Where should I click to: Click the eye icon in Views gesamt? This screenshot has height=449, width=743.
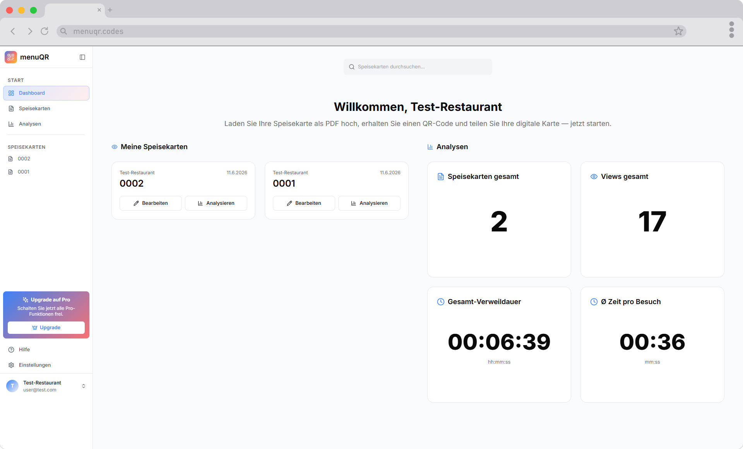pyautogui.click(x=594, y=177)
